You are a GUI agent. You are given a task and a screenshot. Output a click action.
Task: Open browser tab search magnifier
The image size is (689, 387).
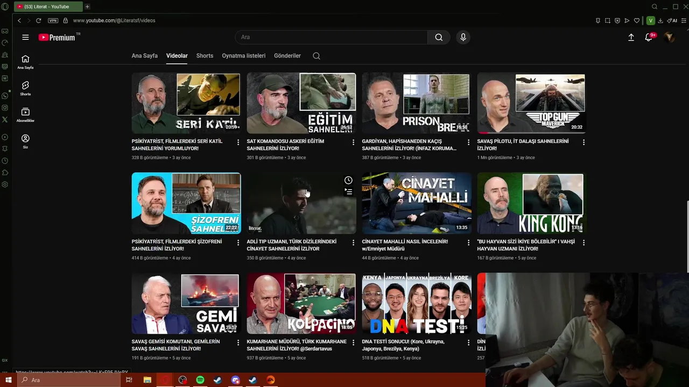coord(655,6)
